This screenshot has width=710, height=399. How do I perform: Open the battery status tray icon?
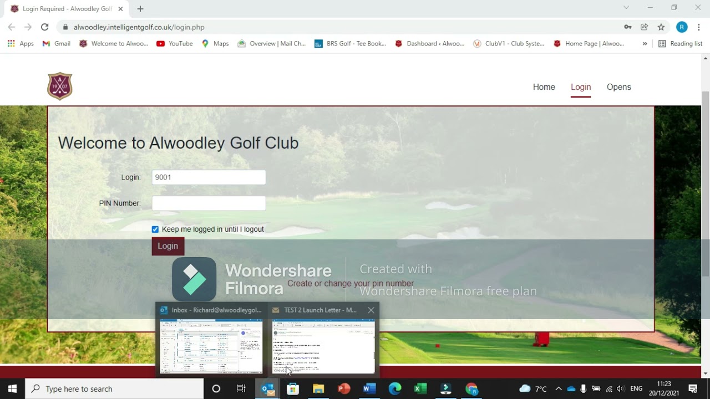click(596, 388)
